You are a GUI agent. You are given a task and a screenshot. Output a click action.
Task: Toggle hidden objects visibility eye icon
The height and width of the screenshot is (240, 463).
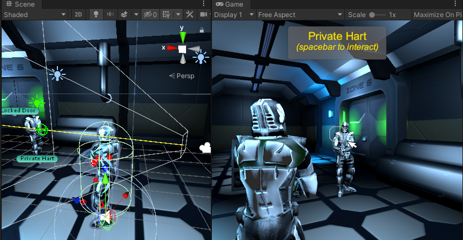pyautogui.click(x=150, y=15)
